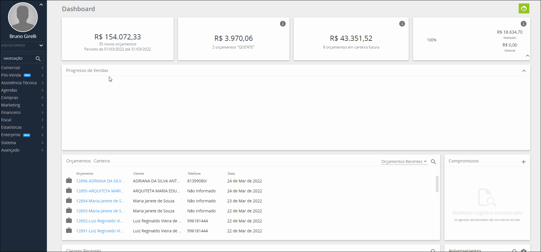Expand the Pós-Venda menu
This screenshot has width=541, height=252.
click(x=22, y=75)
